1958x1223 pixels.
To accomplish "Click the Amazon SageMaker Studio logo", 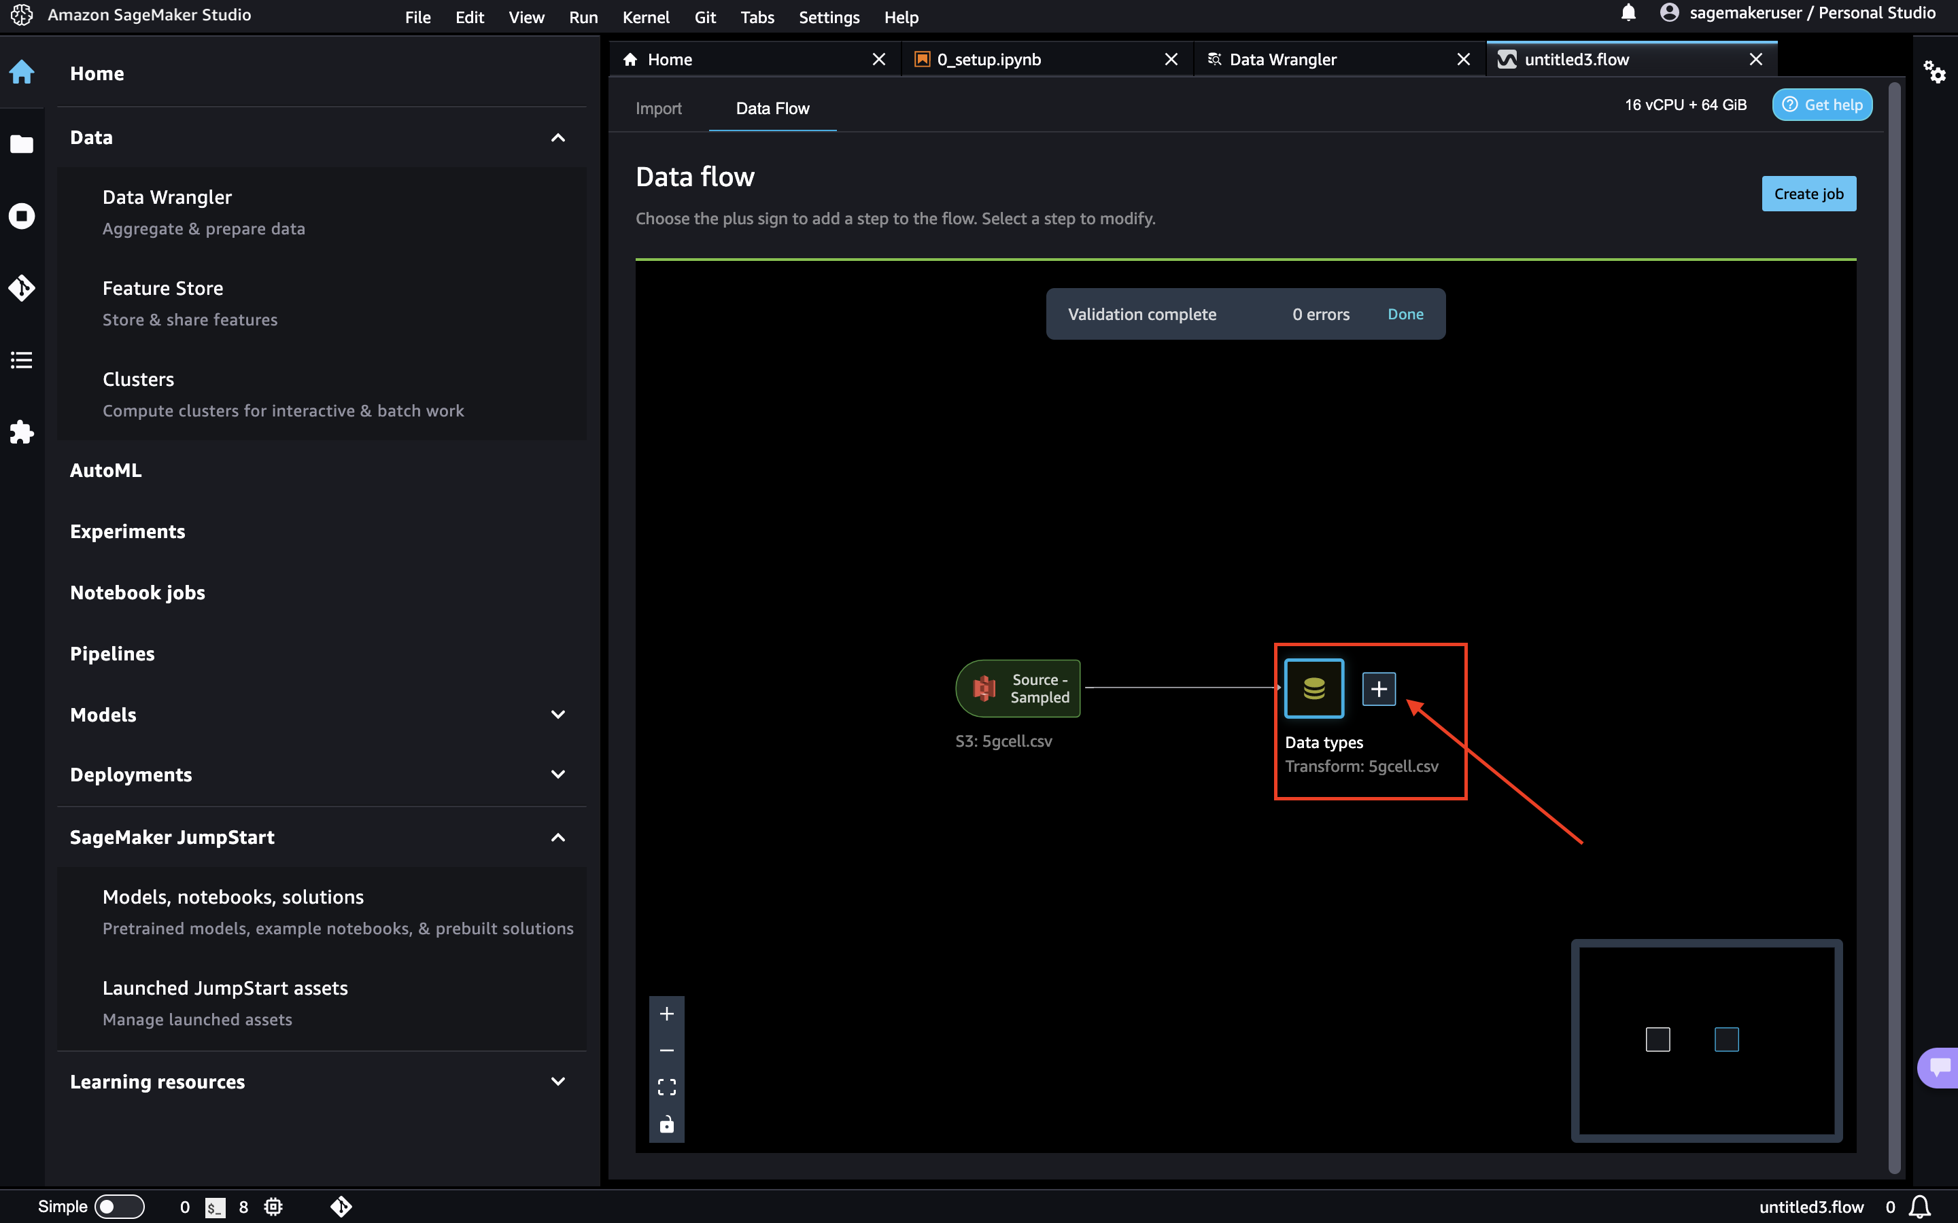I will [x=22, y=14].
